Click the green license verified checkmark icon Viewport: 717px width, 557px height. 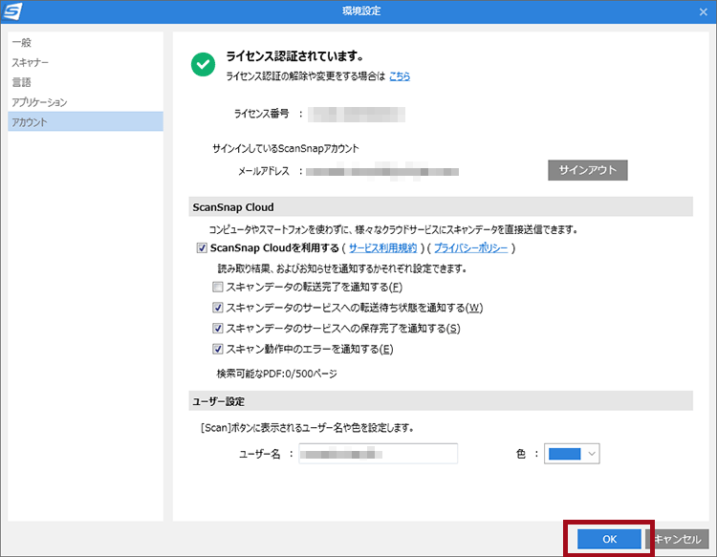203,64
